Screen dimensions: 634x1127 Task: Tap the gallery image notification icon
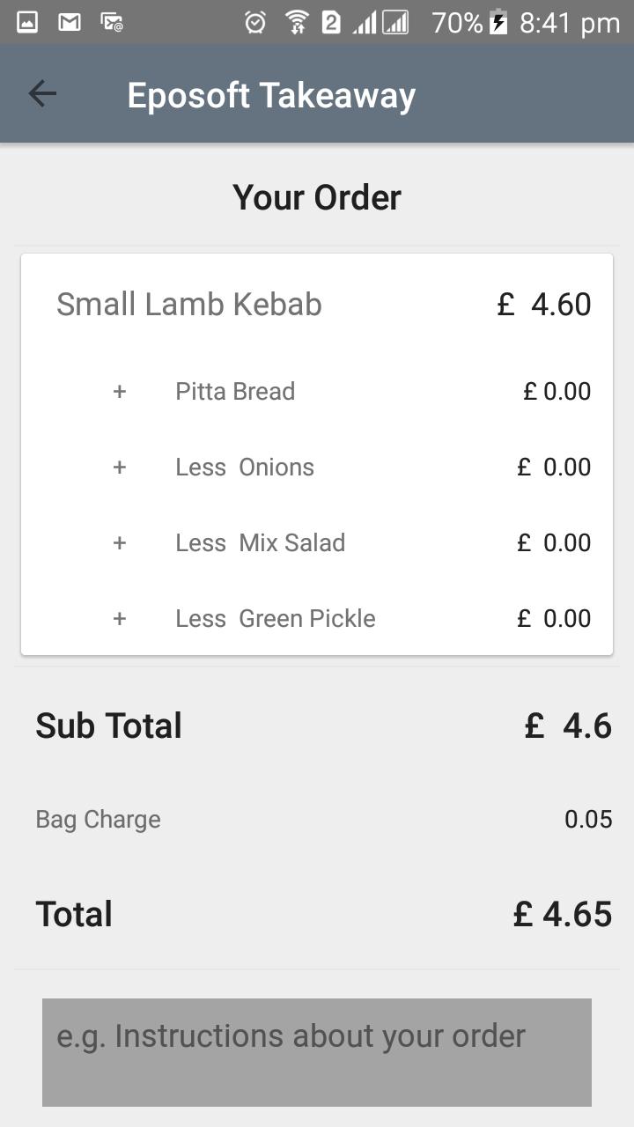[x=27, y=22]
